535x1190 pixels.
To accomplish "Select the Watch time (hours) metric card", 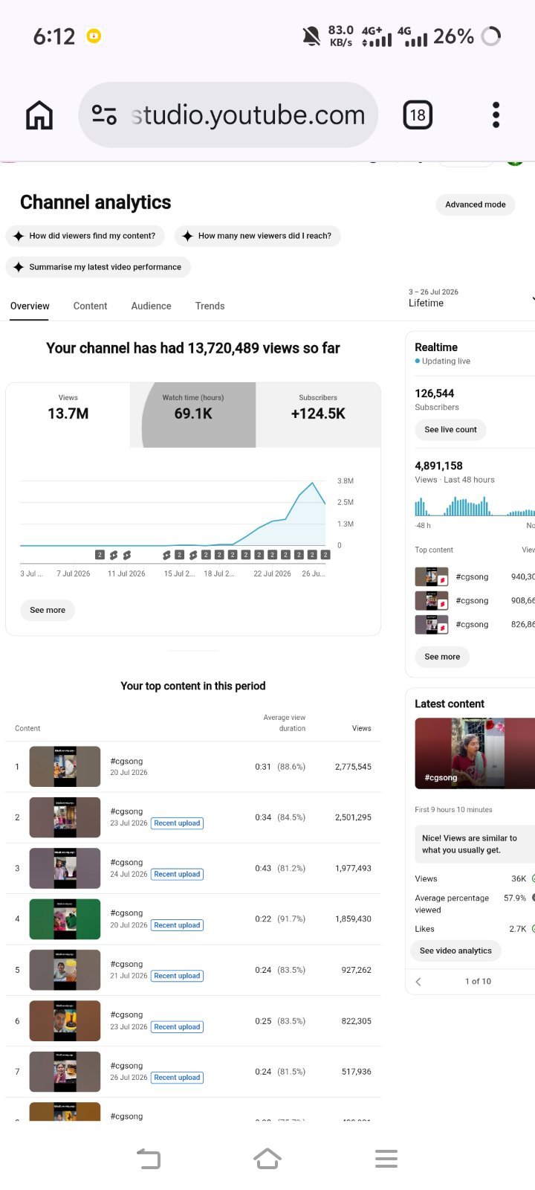I will click(x=193, y=415).
